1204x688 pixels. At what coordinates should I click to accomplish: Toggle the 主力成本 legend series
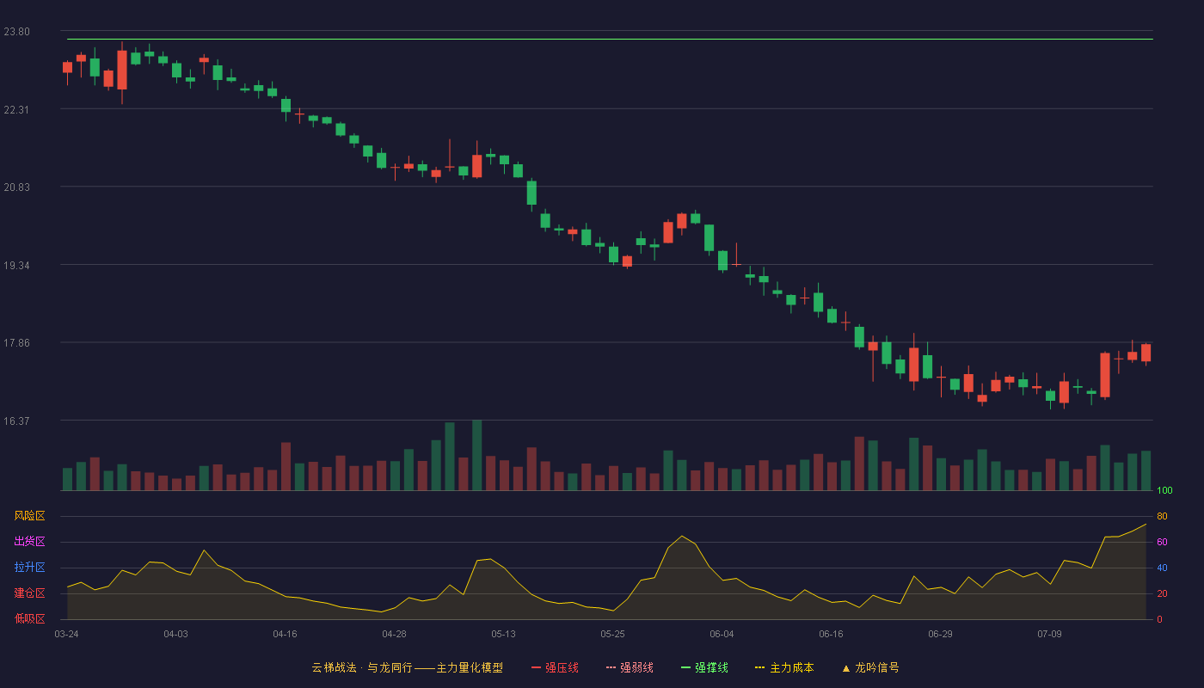[x=784, y=667]
